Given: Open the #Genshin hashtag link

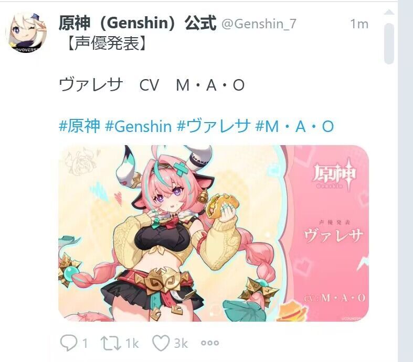Looking at the screenshot, I should 139,126.
